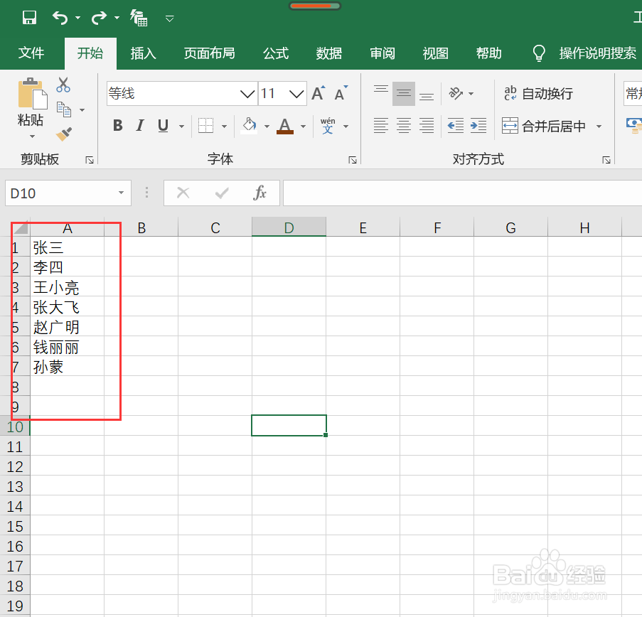Click the Borders icon
642x617 pixels.
coord(205,126)
